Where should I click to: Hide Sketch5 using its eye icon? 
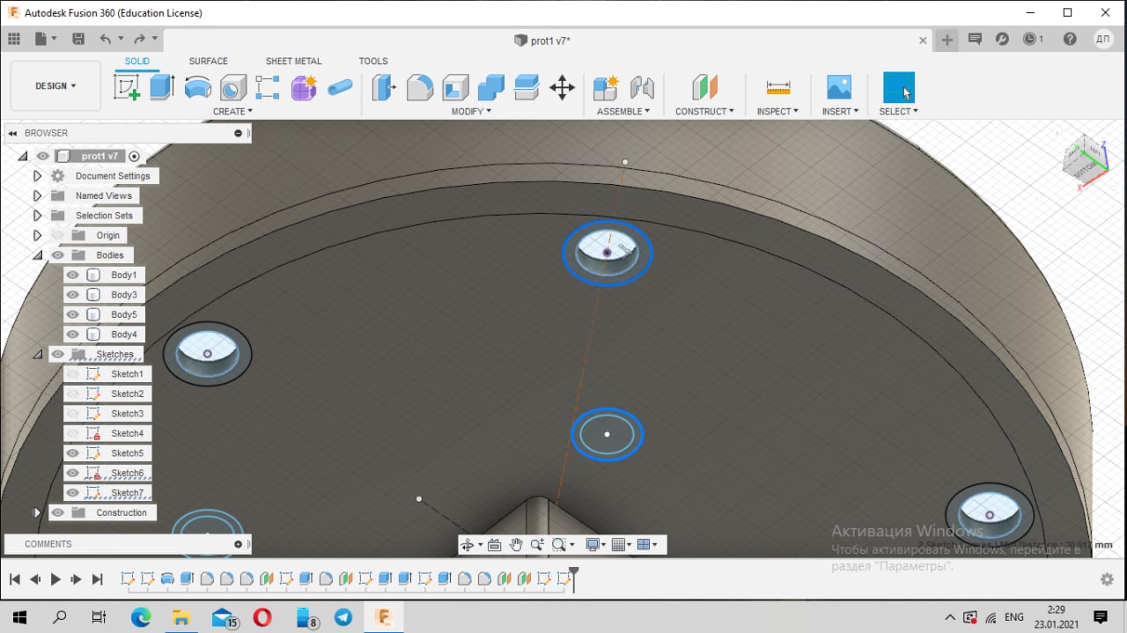(x=72, y=453)
